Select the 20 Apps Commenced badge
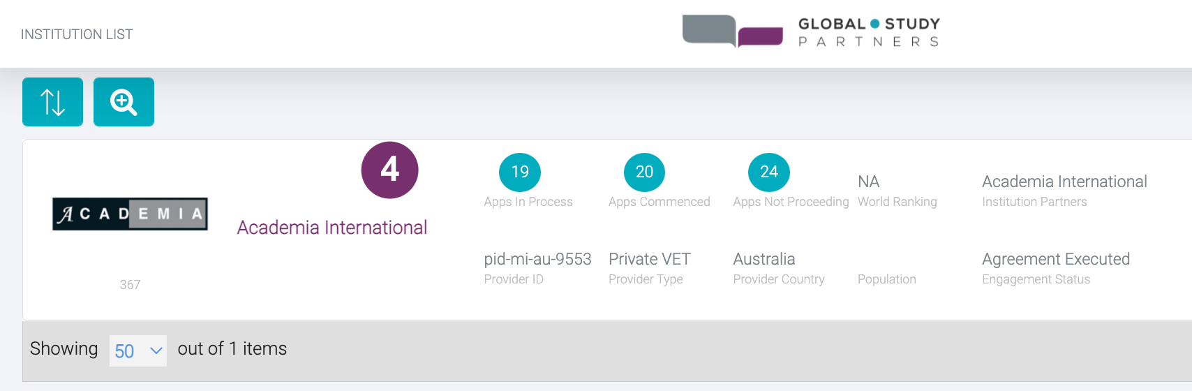 point(644,172)
